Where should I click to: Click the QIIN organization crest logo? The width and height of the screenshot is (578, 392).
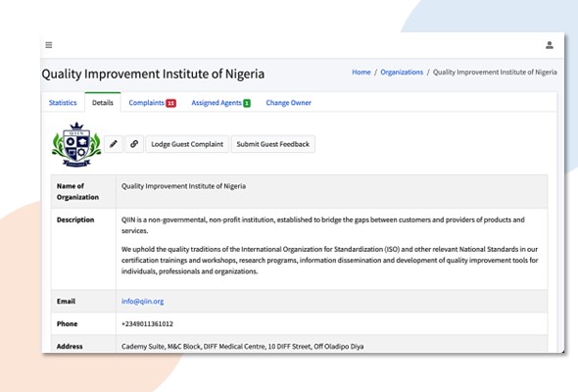tap(76, 145)
